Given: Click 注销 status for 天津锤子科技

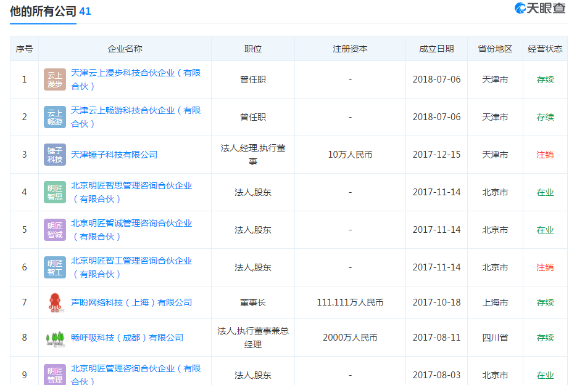Looking at the screenshot, I should [x=545, y=155].
